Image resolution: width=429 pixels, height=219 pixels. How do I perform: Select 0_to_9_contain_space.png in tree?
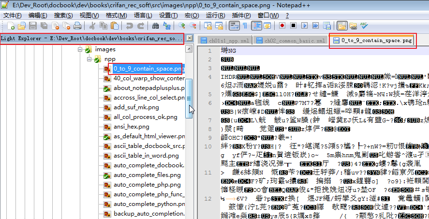click(x=148, y=69)
